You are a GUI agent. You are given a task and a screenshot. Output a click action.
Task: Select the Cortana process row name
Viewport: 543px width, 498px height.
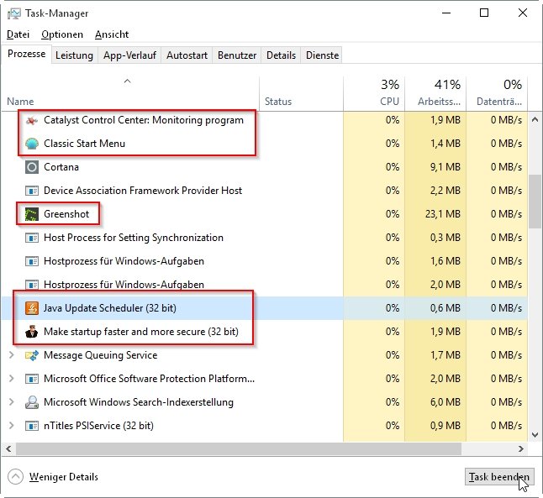click(61, 167)
